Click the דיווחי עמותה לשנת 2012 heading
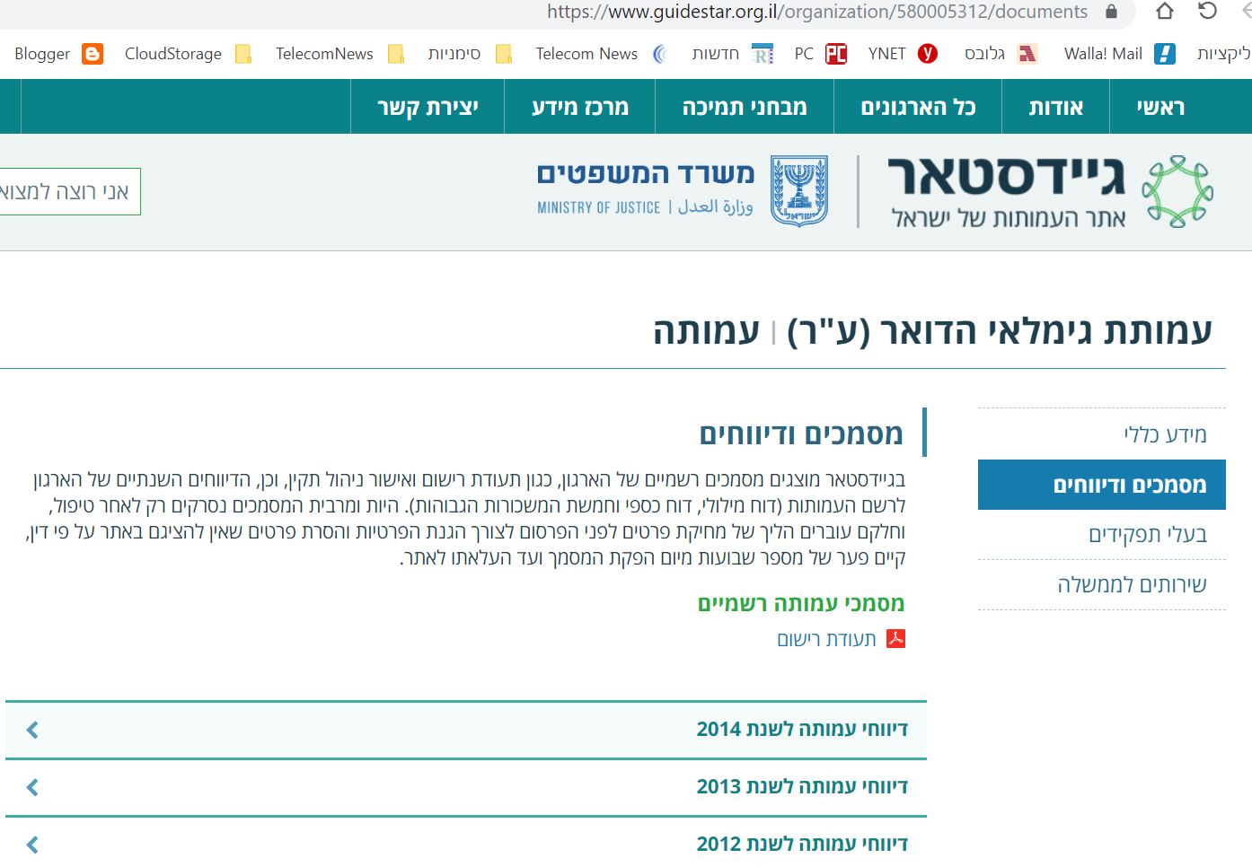Viewport: 1252px width, 867px height. (x=802, y=844)
